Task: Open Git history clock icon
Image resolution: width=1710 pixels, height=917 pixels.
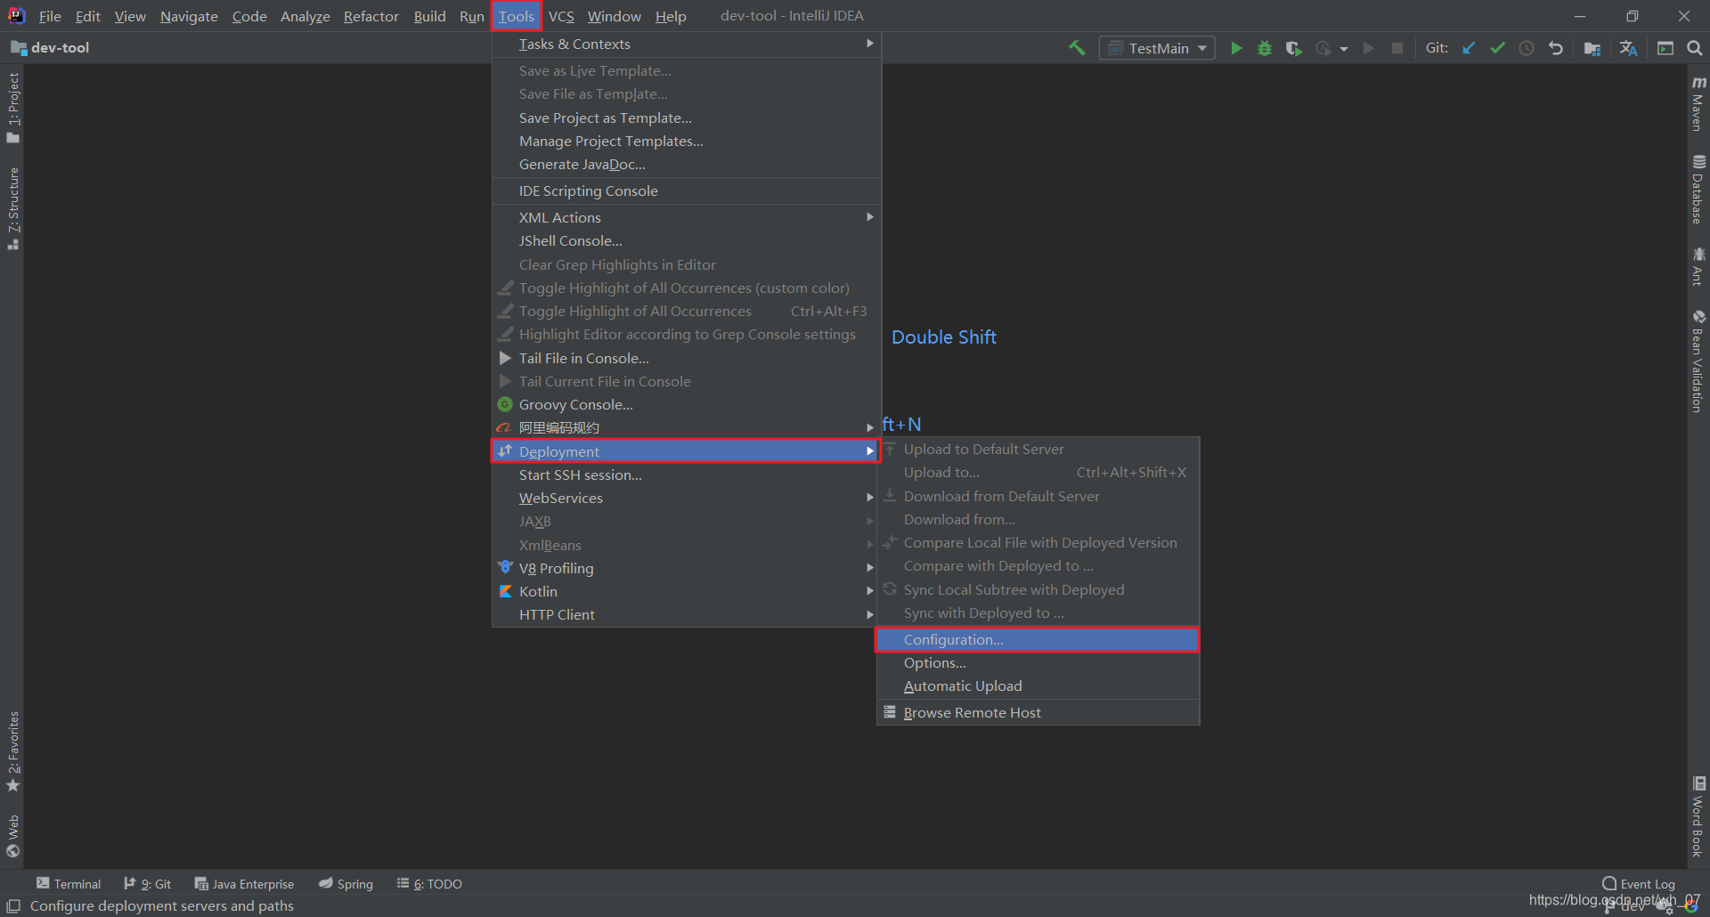Action: click(1527, 48)
